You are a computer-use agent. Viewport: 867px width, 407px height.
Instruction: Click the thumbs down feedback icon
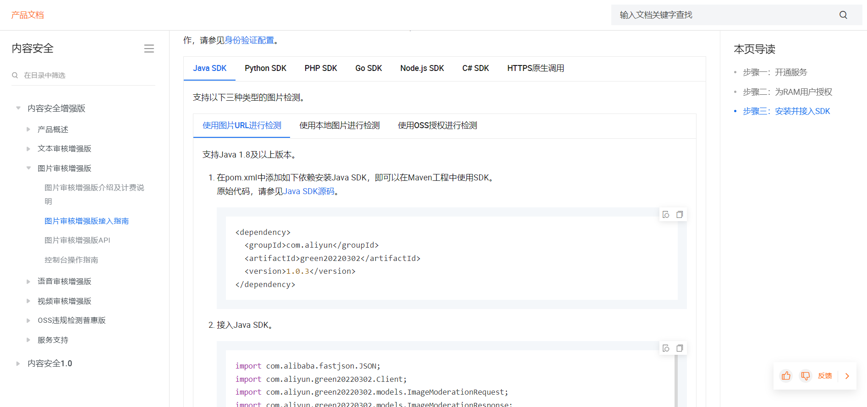click(805, 376)
